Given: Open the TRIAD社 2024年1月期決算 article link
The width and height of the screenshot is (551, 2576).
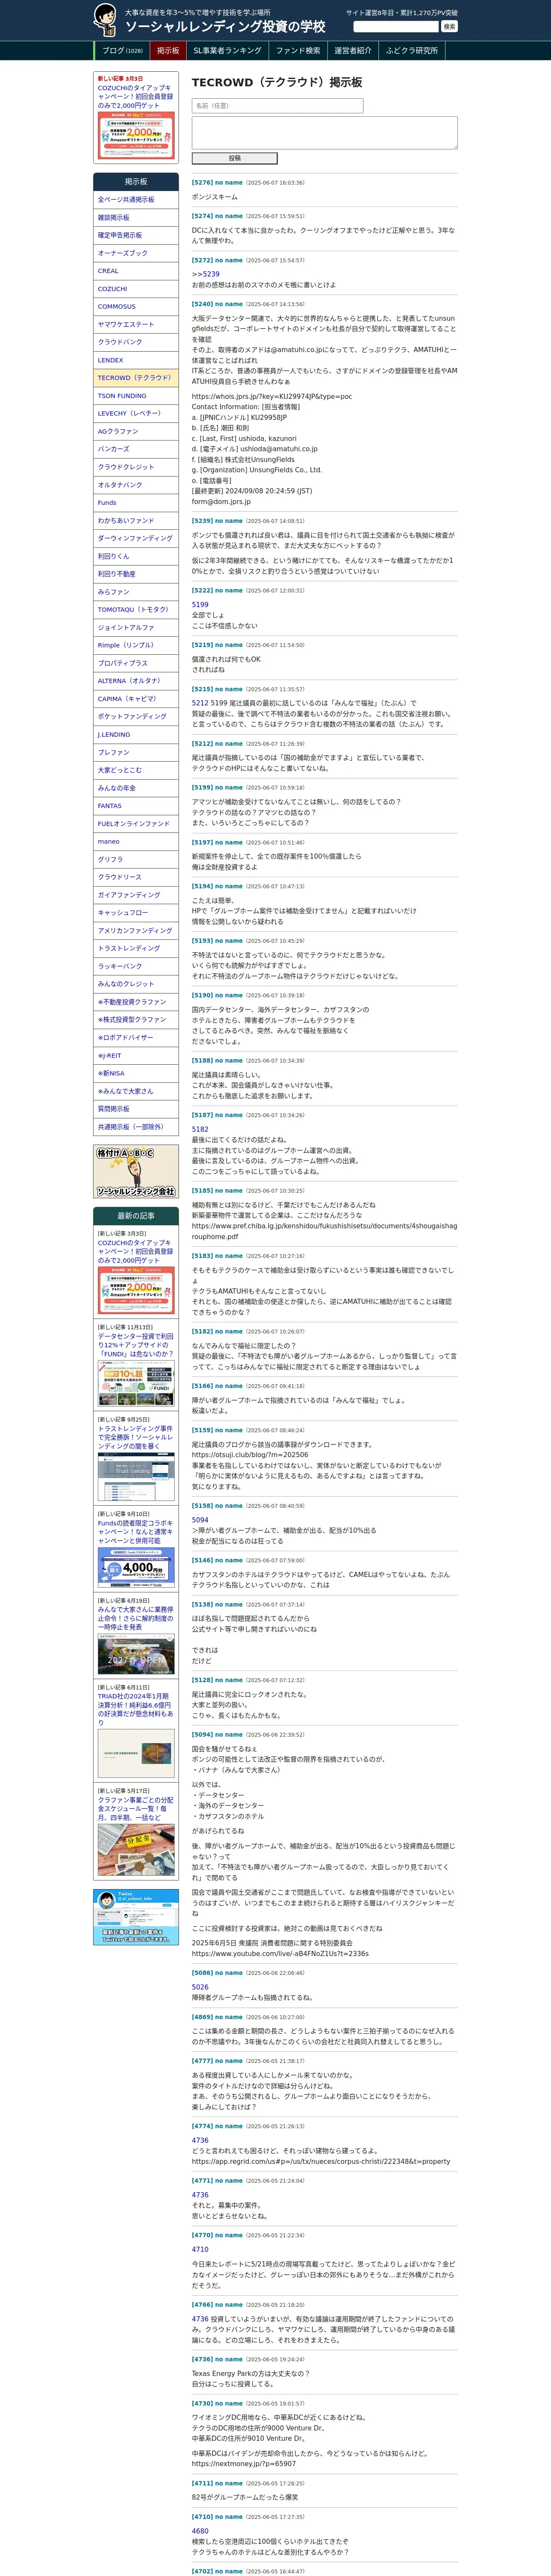Looking at the screenshot, I should [136, 1710].
